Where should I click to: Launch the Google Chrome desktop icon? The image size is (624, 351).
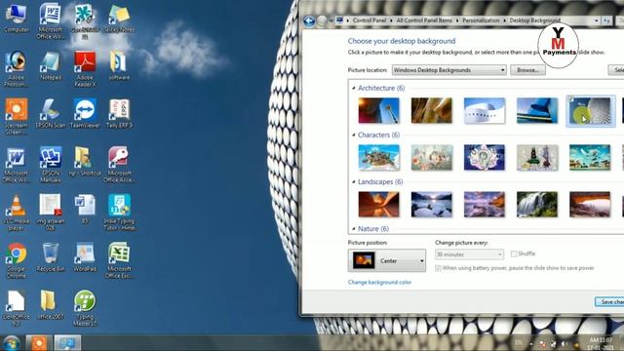pyautogui.click(x=17, y=260)
